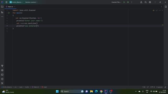This screenshot has height=94, width=168.
Task: Click the main function breadcrumb
Action: point(44,87)
